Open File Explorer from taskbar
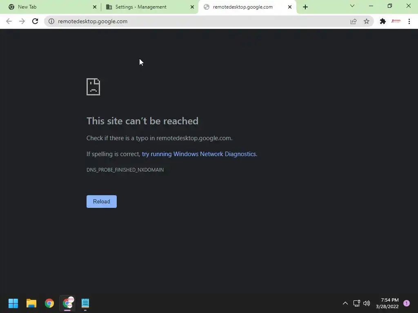 (31, 303)
